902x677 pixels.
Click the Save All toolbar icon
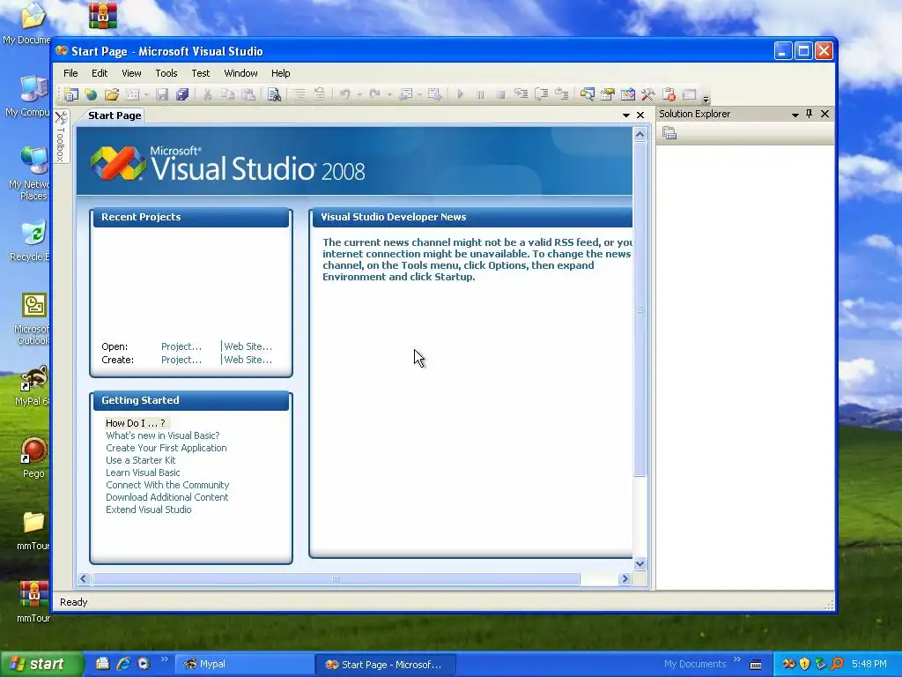182,94
